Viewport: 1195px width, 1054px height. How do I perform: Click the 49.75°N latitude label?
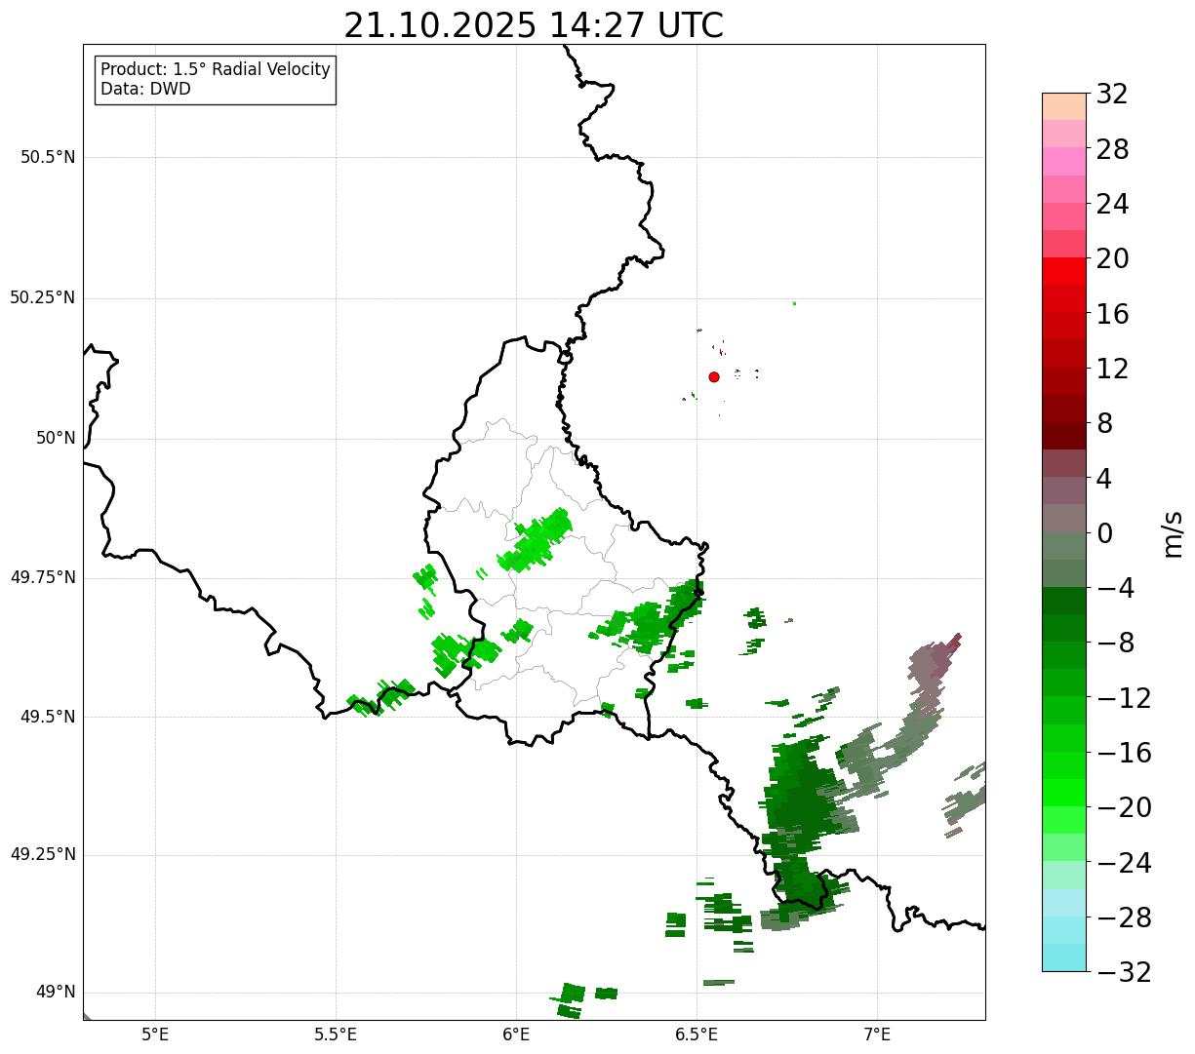43,577
